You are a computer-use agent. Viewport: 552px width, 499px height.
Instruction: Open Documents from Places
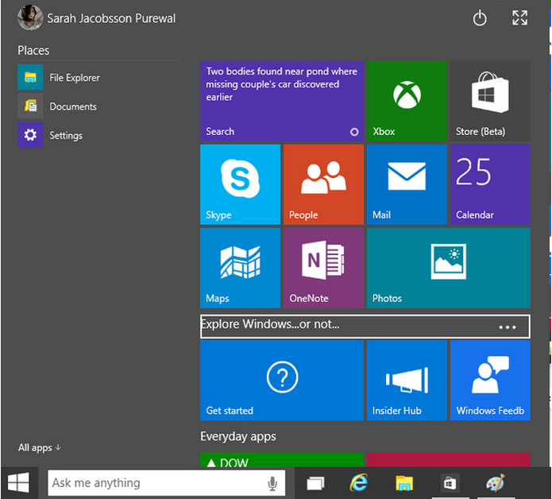57,106
